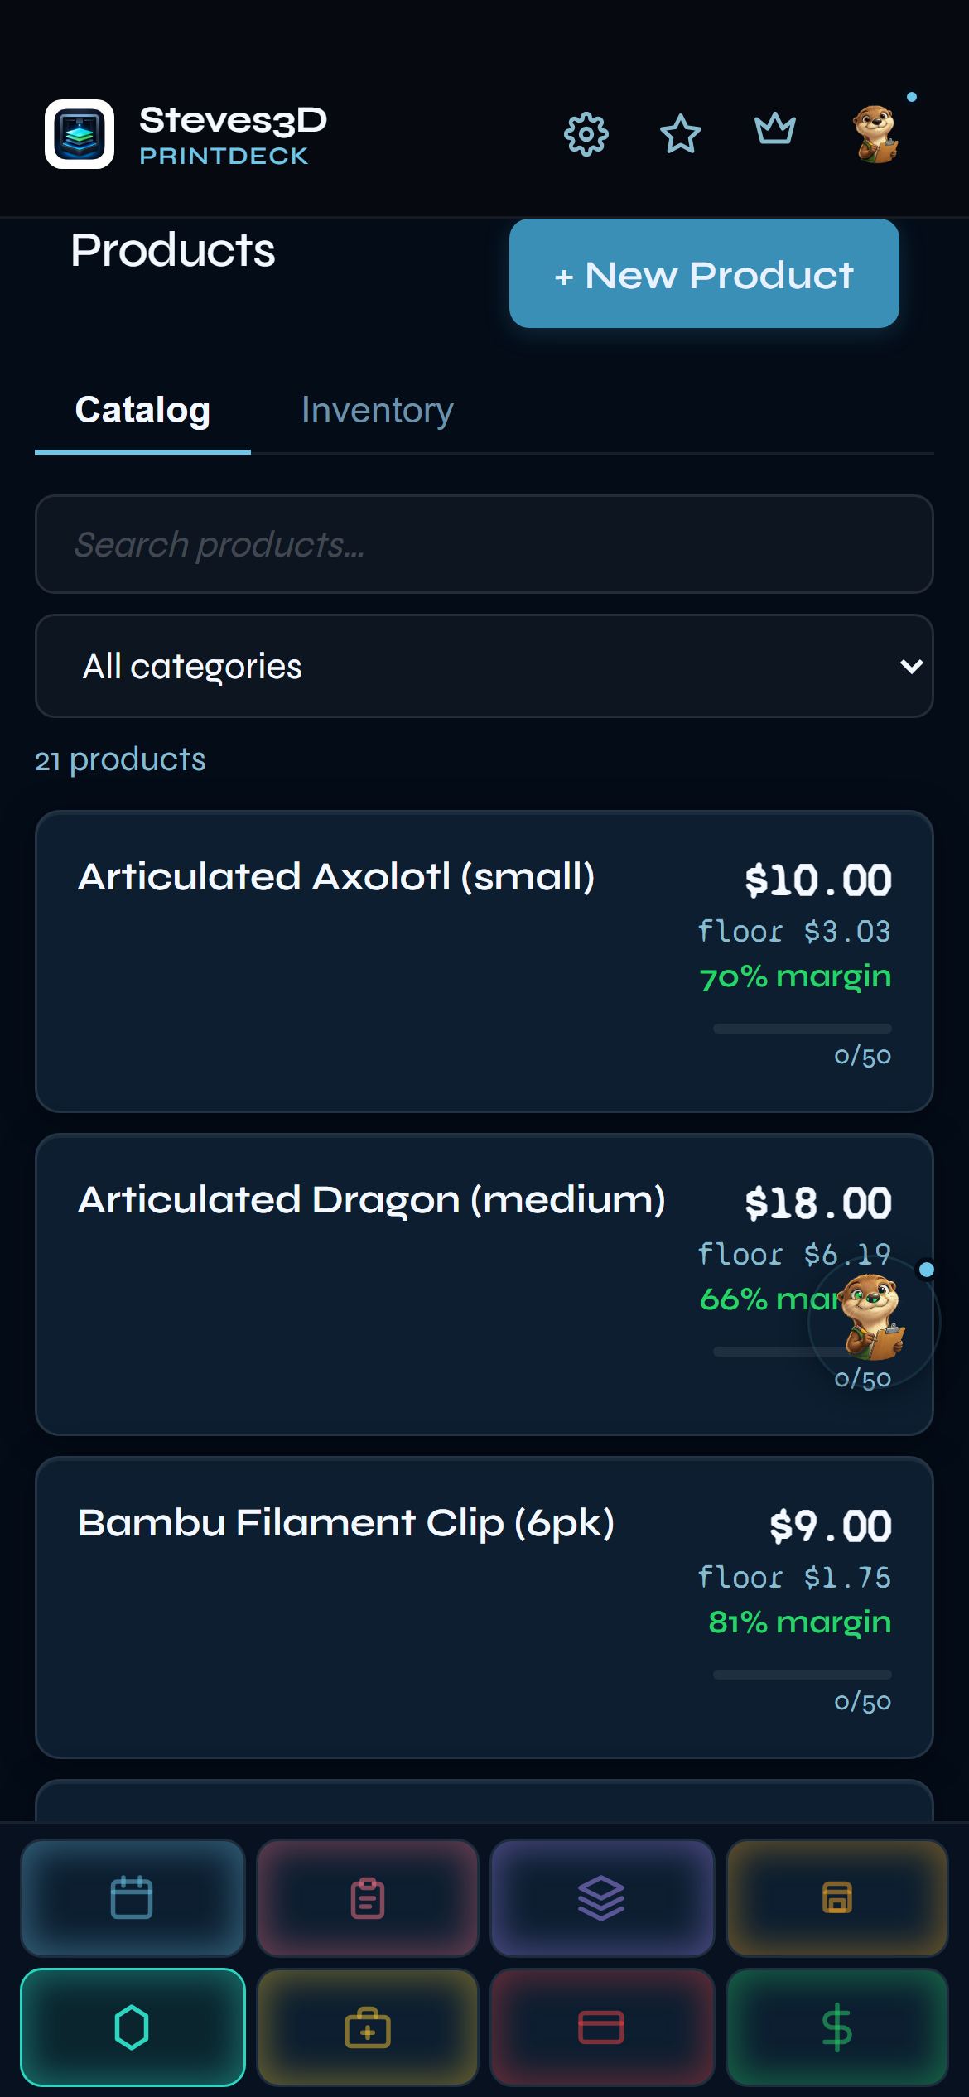Viewport: 969px width, 2097px height.
Task: Open the dollar sign finance nav button
Action: pos(836,2027)
